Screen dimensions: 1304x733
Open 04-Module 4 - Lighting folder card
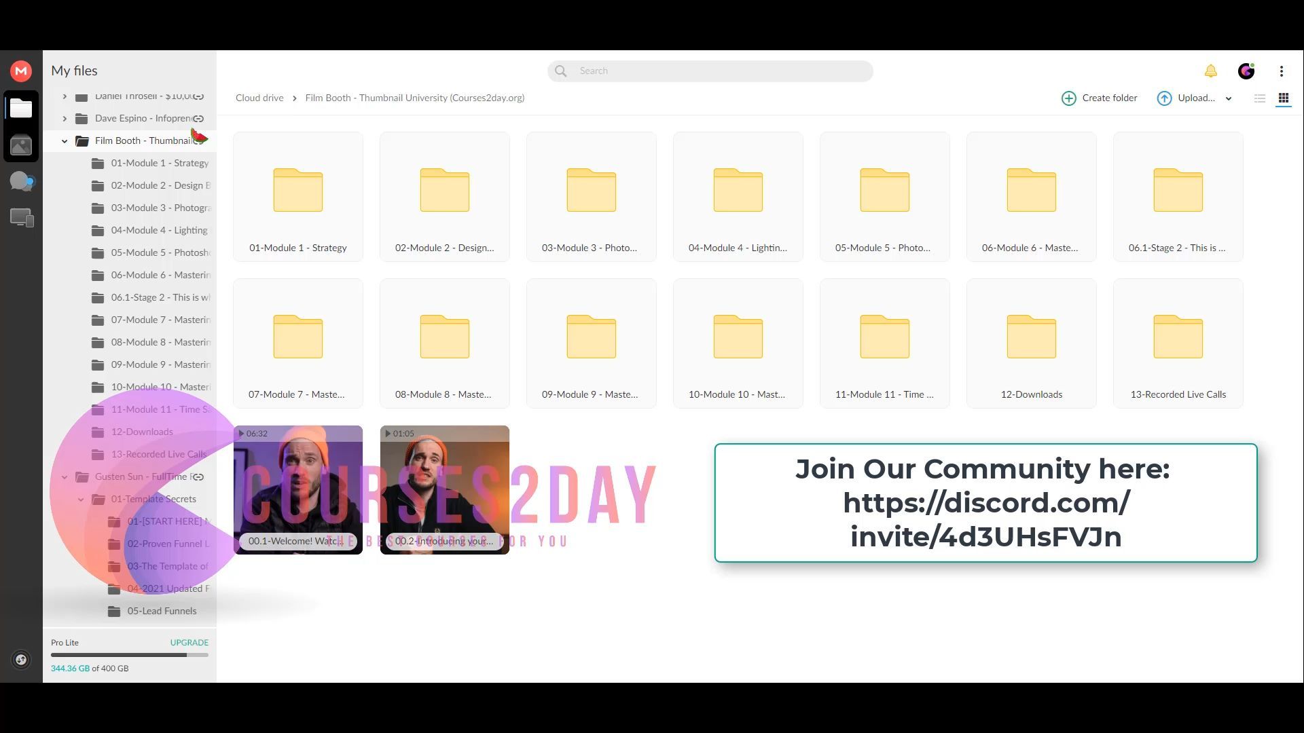pos(738,197)
